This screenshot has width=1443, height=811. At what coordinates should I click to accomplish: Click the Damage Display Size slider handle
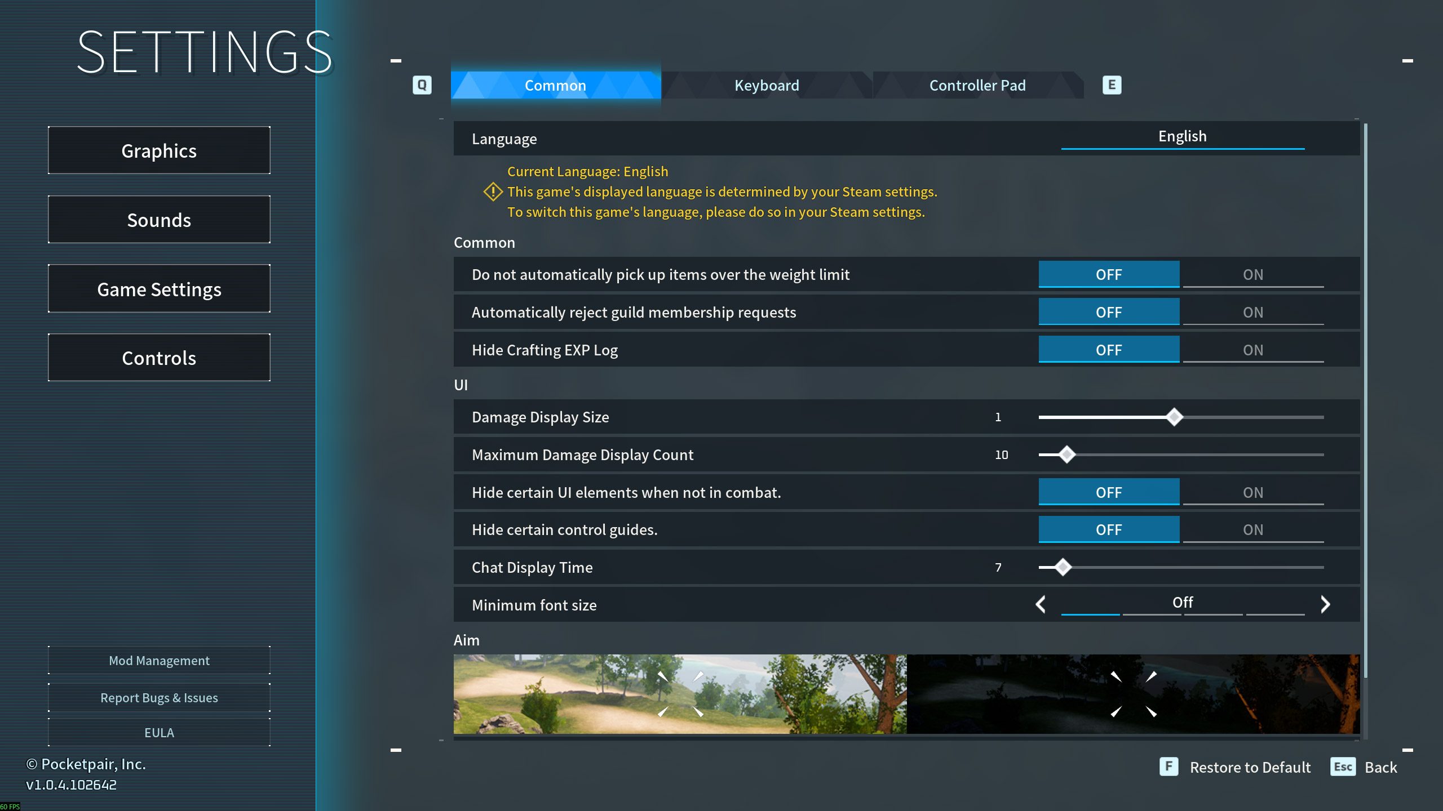click(x=1174, y=417)
